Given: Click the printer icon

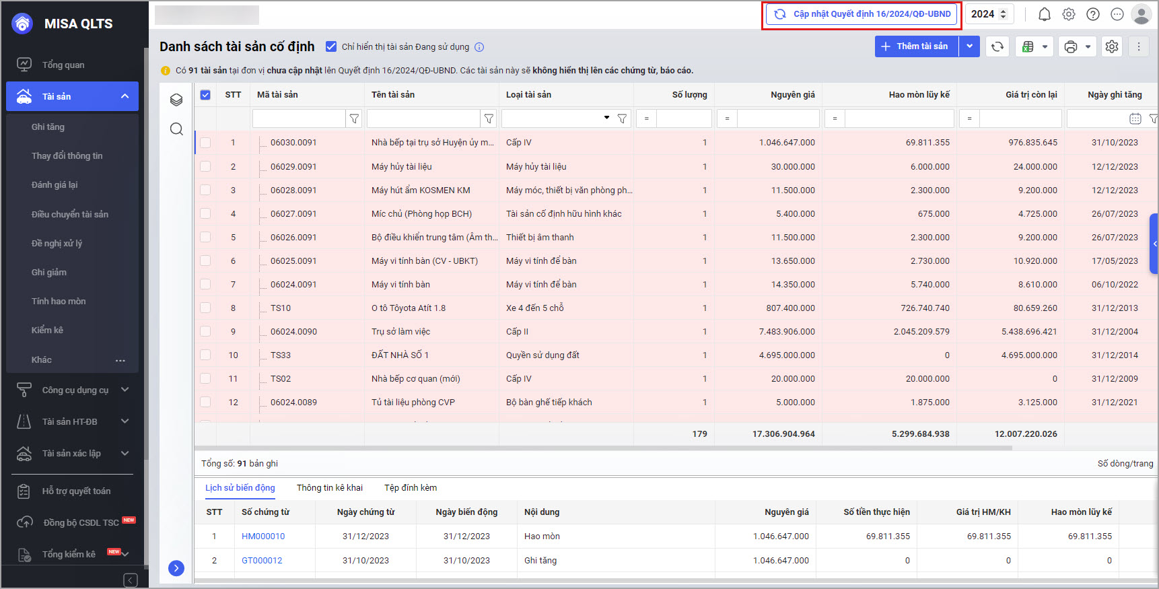Looking at the screenshot, I should point(1071,46).
